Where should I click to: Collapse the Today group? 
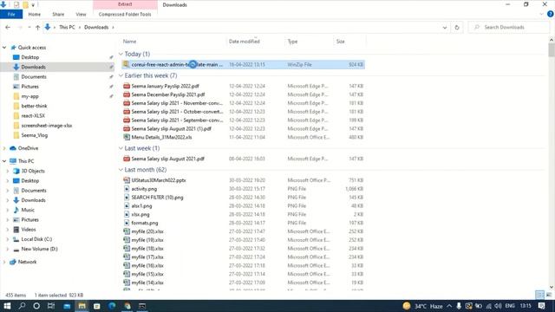click(x=121, y=54)
